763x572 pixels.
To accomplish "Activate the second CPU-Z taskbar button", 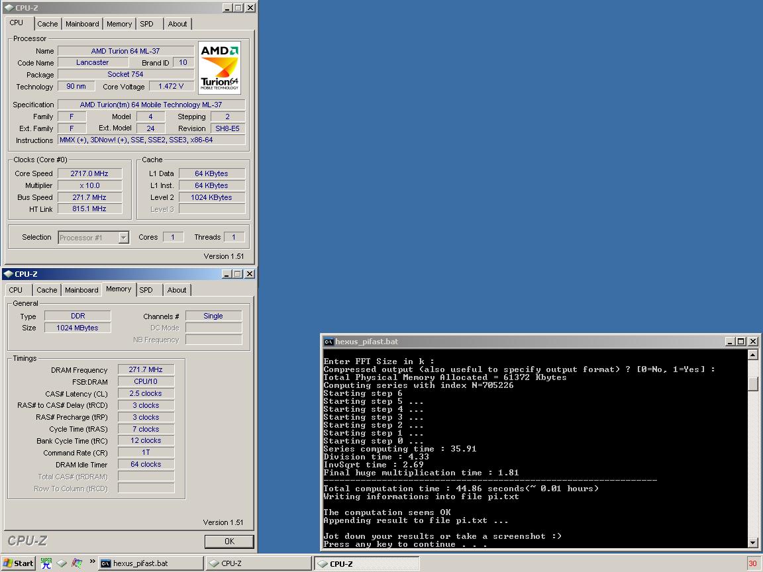I will 366,564.
